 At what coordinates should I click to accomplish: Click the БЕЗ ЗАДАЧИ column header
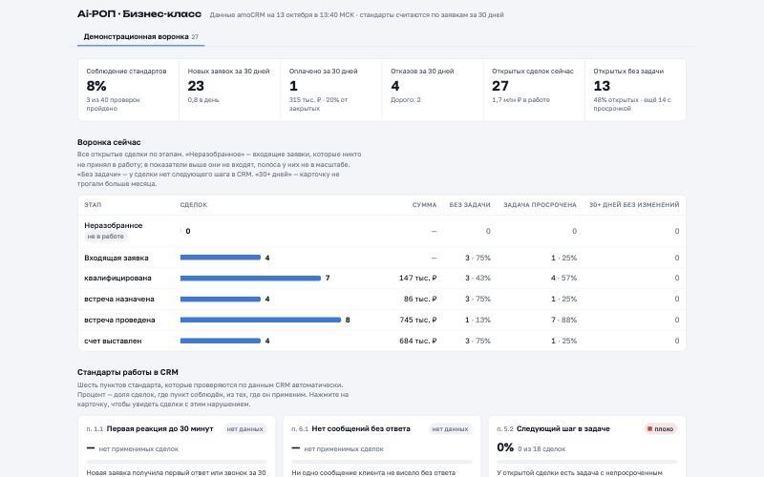click(x=470, y=205)
